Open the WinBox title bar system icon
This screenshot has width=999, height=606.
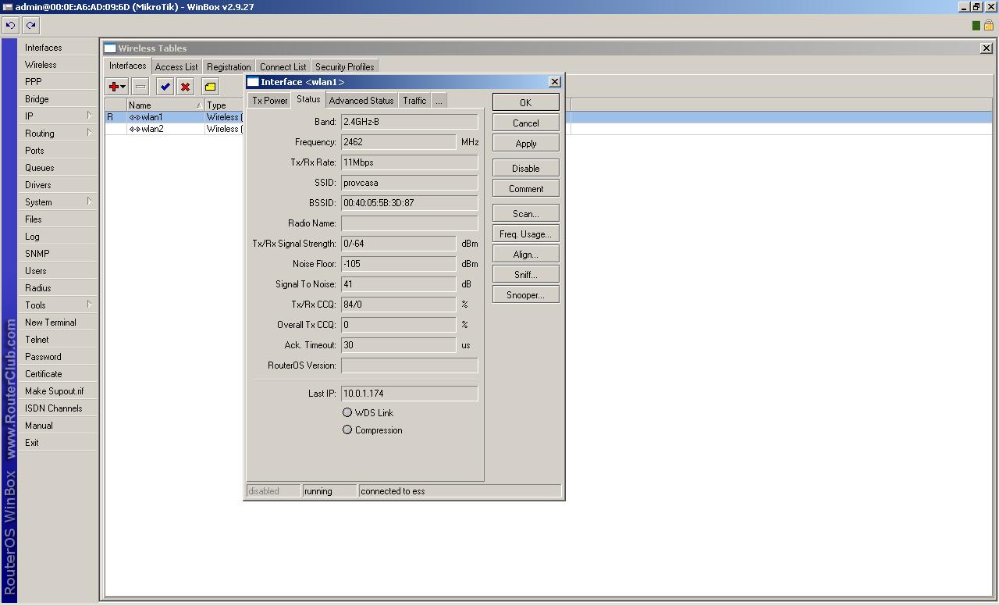point(8,7)
